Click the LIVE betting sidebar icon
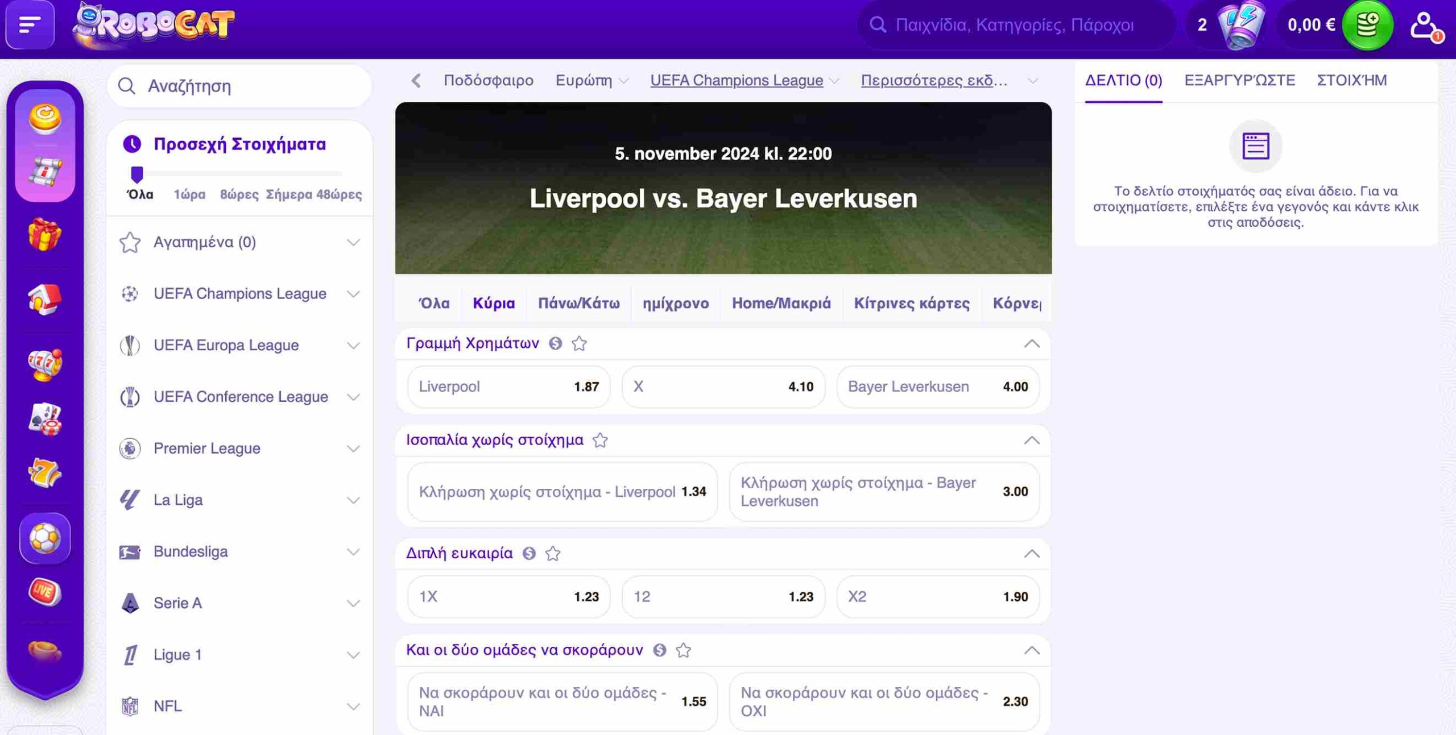 tap(45, 592)
